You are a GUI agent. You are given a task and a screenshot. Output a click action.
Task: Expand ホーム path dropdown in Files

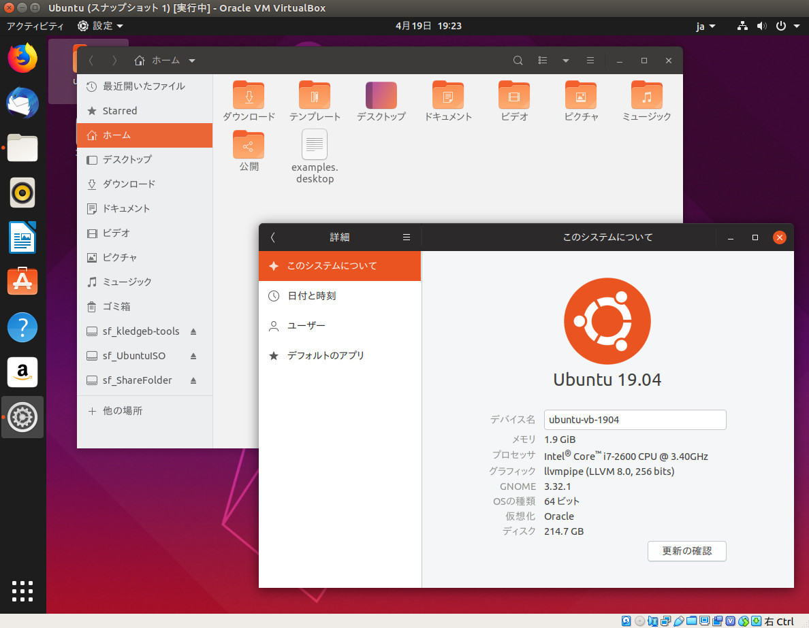point(192,61)
